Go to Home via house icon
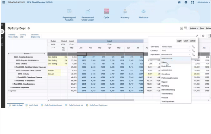211x134 pixels. [179, 2]
